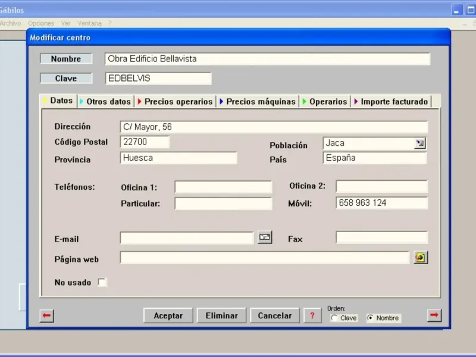Open the Opciones menu
Image resolution: width=476 pixels, height=357 pixels.
pos(41,23)
